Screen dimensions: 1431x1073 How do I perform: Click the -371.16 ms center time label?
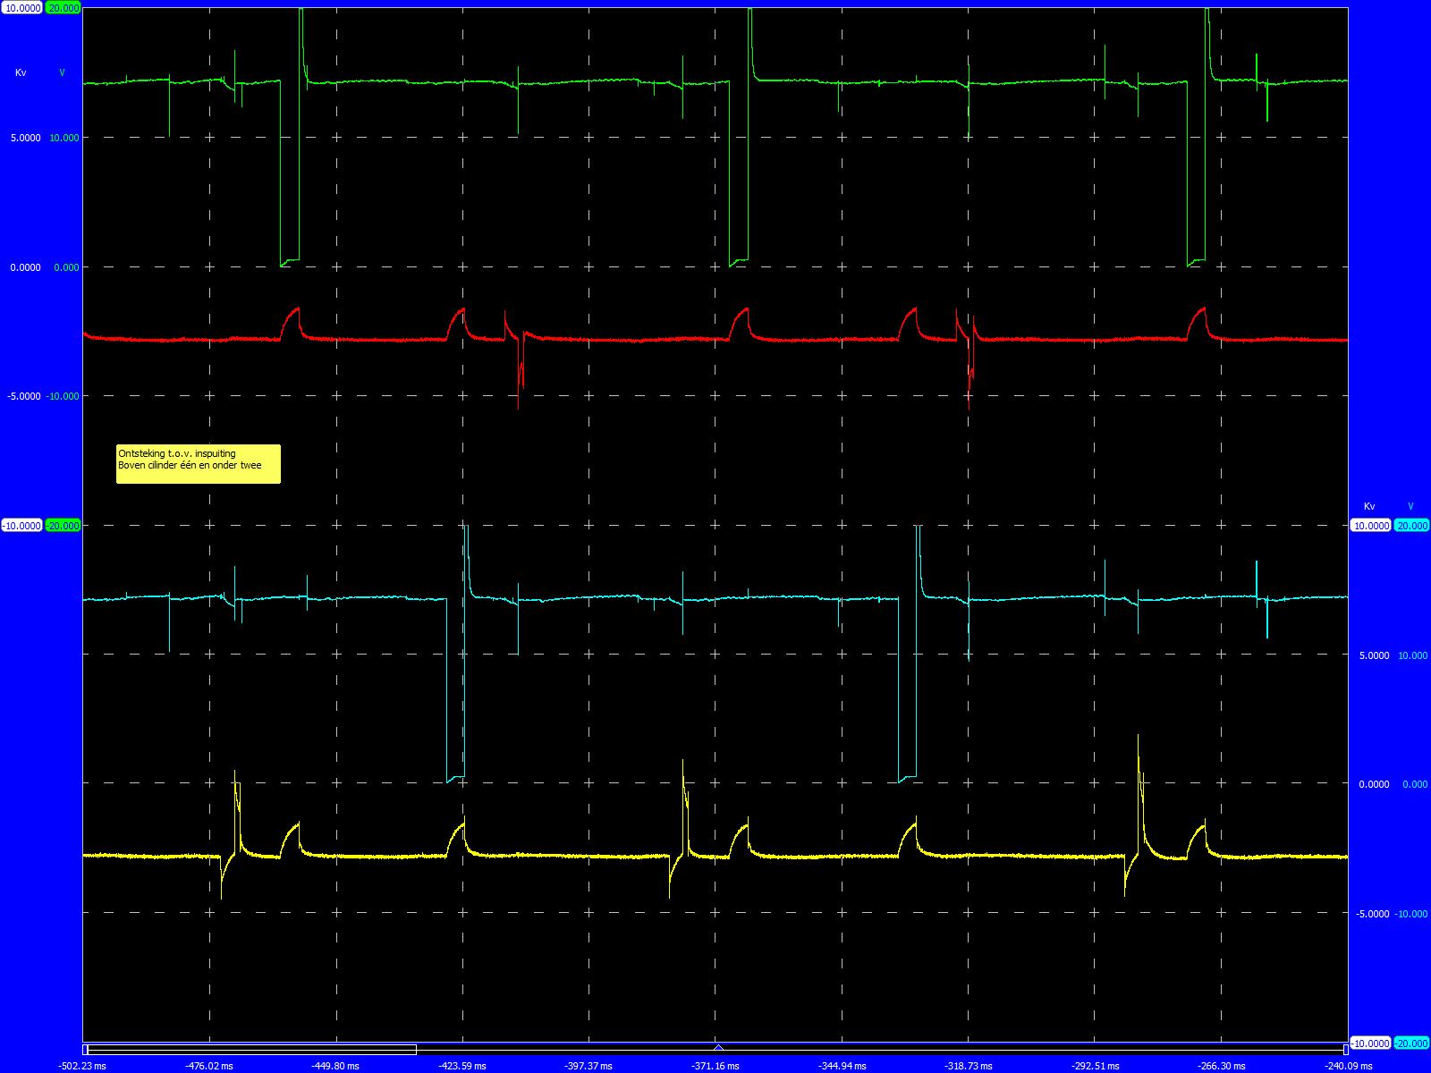[715, 1066]
